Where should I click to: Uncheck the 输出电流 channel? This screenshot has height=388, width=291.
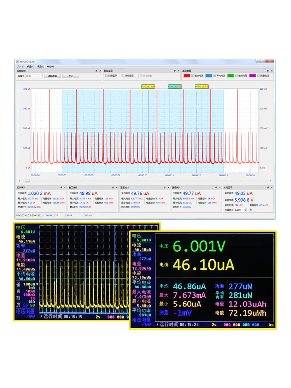pos(192,76)
